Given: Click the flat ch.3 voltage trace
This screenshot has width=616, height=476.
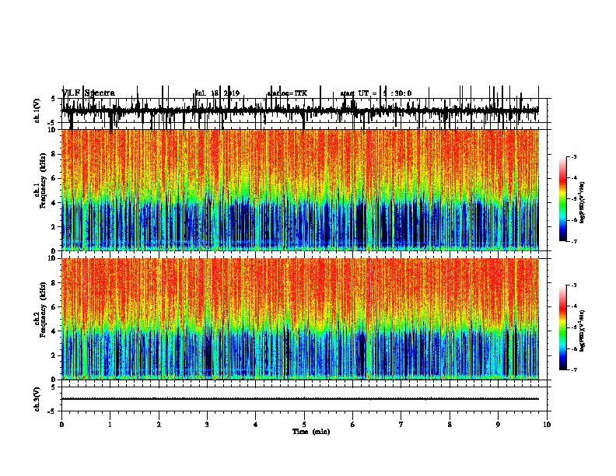Looking at the screenshot, I should pyautogui.click(x=299, y=399).
